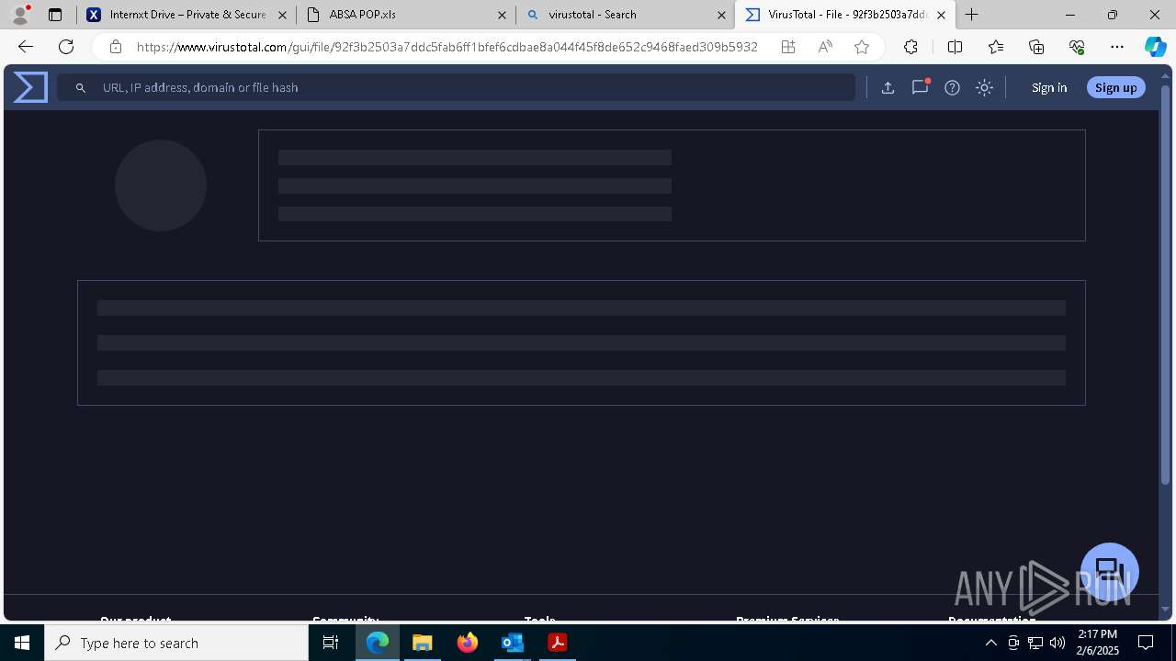Toggle the light/dark theme sun icon
Image resolution: width=1176 pixels, height=661 pixels.
pos(984,87)
